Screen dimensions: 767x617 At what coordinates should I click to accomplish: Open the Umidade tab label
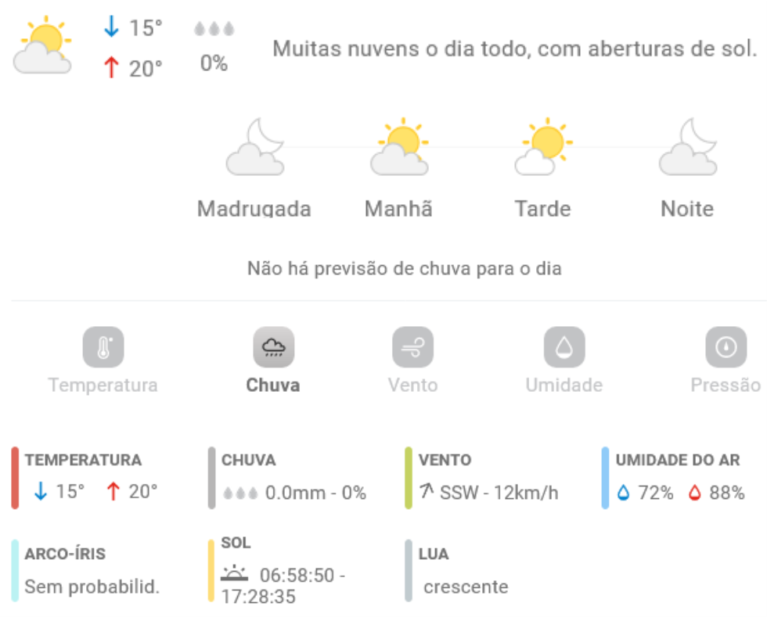[x=564, y=386]
